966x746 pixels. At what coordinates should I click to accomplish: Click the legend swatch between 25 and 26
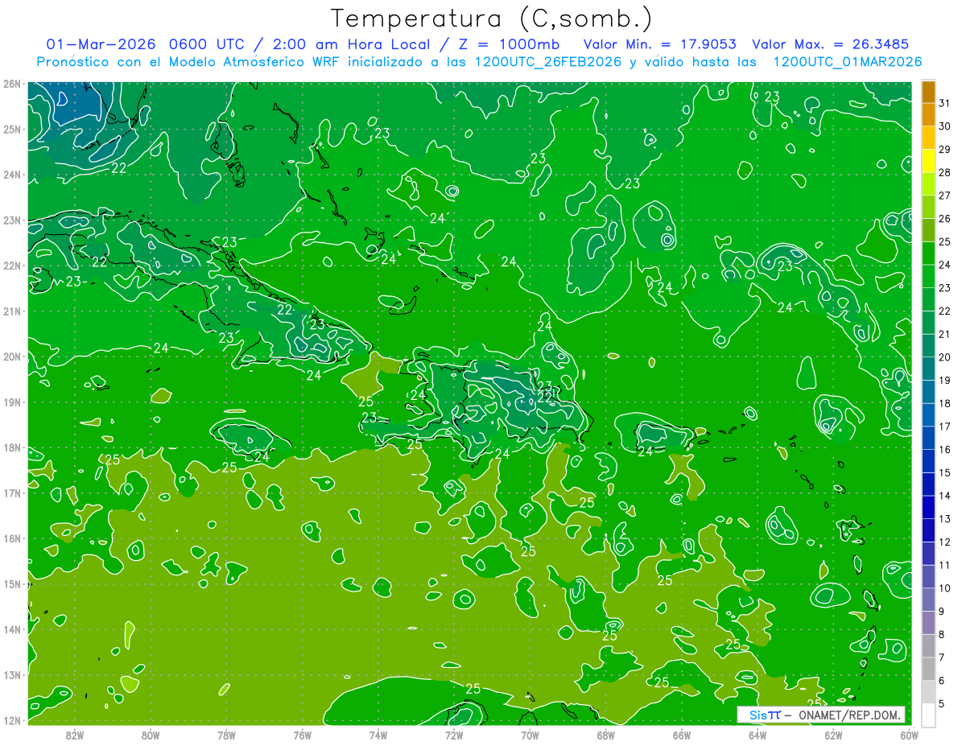[x=928, y=229]
